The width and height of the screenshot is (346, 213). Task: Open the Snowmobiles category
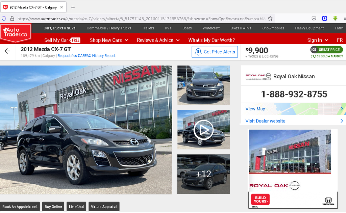coord(273,28)
